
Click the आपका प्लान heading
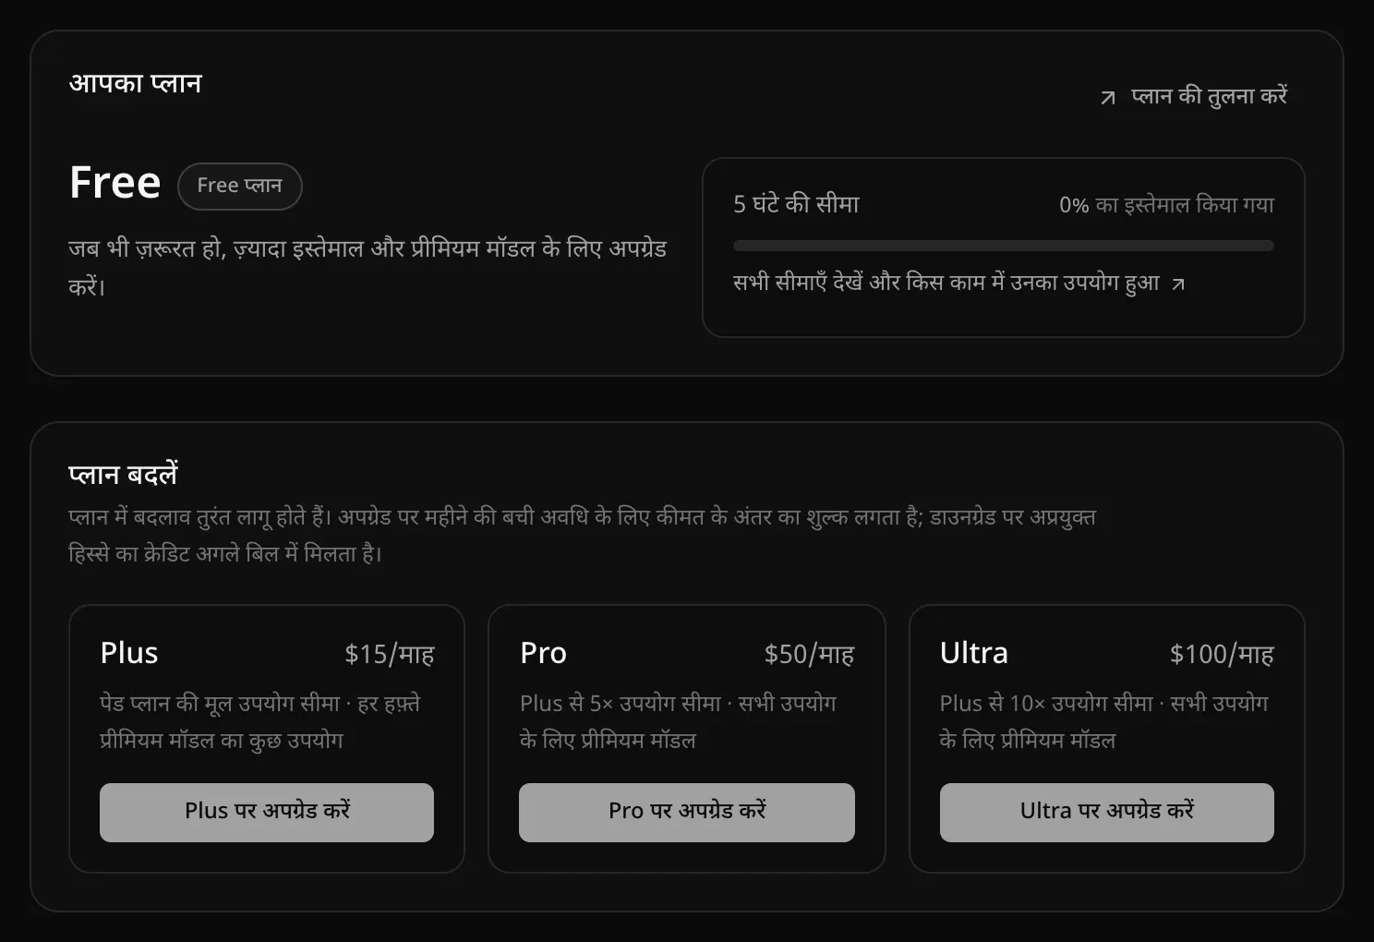(135, 83)
